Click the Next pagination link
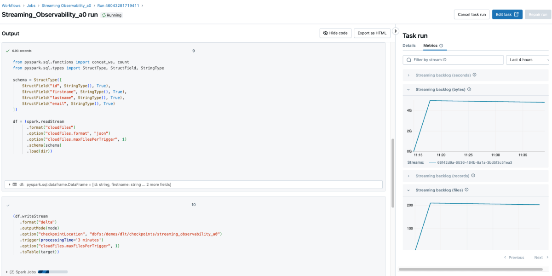The width and height of the screenshot is (552, 276). (540, 258)
